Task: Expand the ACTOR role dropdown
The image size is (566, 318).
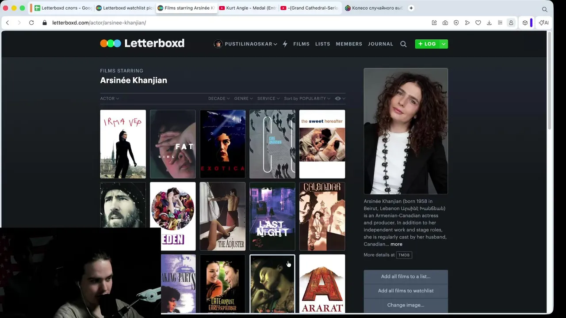Action: point(110,98)
